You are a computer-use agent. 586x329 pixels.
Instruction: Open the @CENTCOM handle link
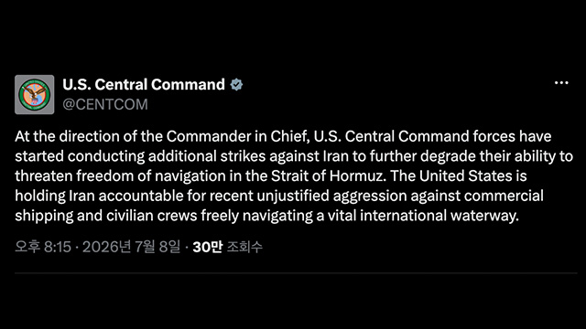pyautogui.click(x=105, y=104)
